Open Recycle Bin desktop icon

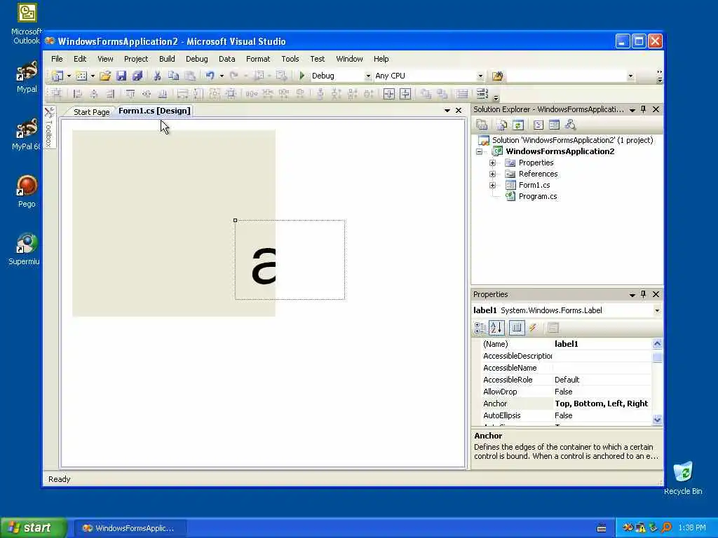click(x=683, y=478)
